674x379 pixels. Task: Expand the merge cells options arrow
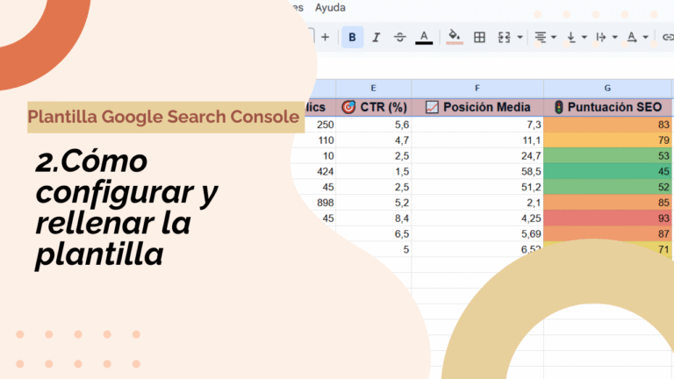click(x=520, y=38)
